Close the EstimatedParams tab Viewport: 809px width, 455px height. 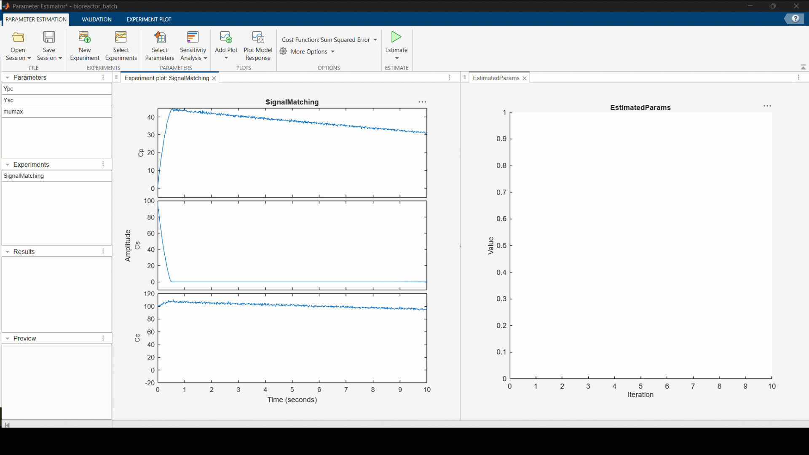click(525, 78)
